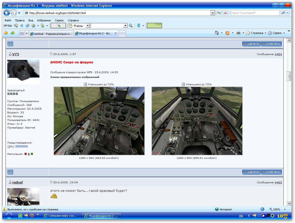Viewport: 295px width, 223px height.
Task: Open the 100% zoom level dropdown
Action: click(x=285, y=209)
